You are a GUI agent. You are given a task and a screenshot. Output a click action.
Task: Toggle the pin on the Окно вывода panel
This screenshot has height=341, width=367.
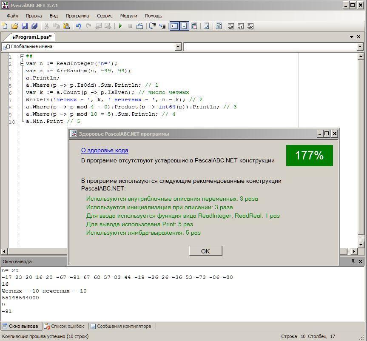353,261
